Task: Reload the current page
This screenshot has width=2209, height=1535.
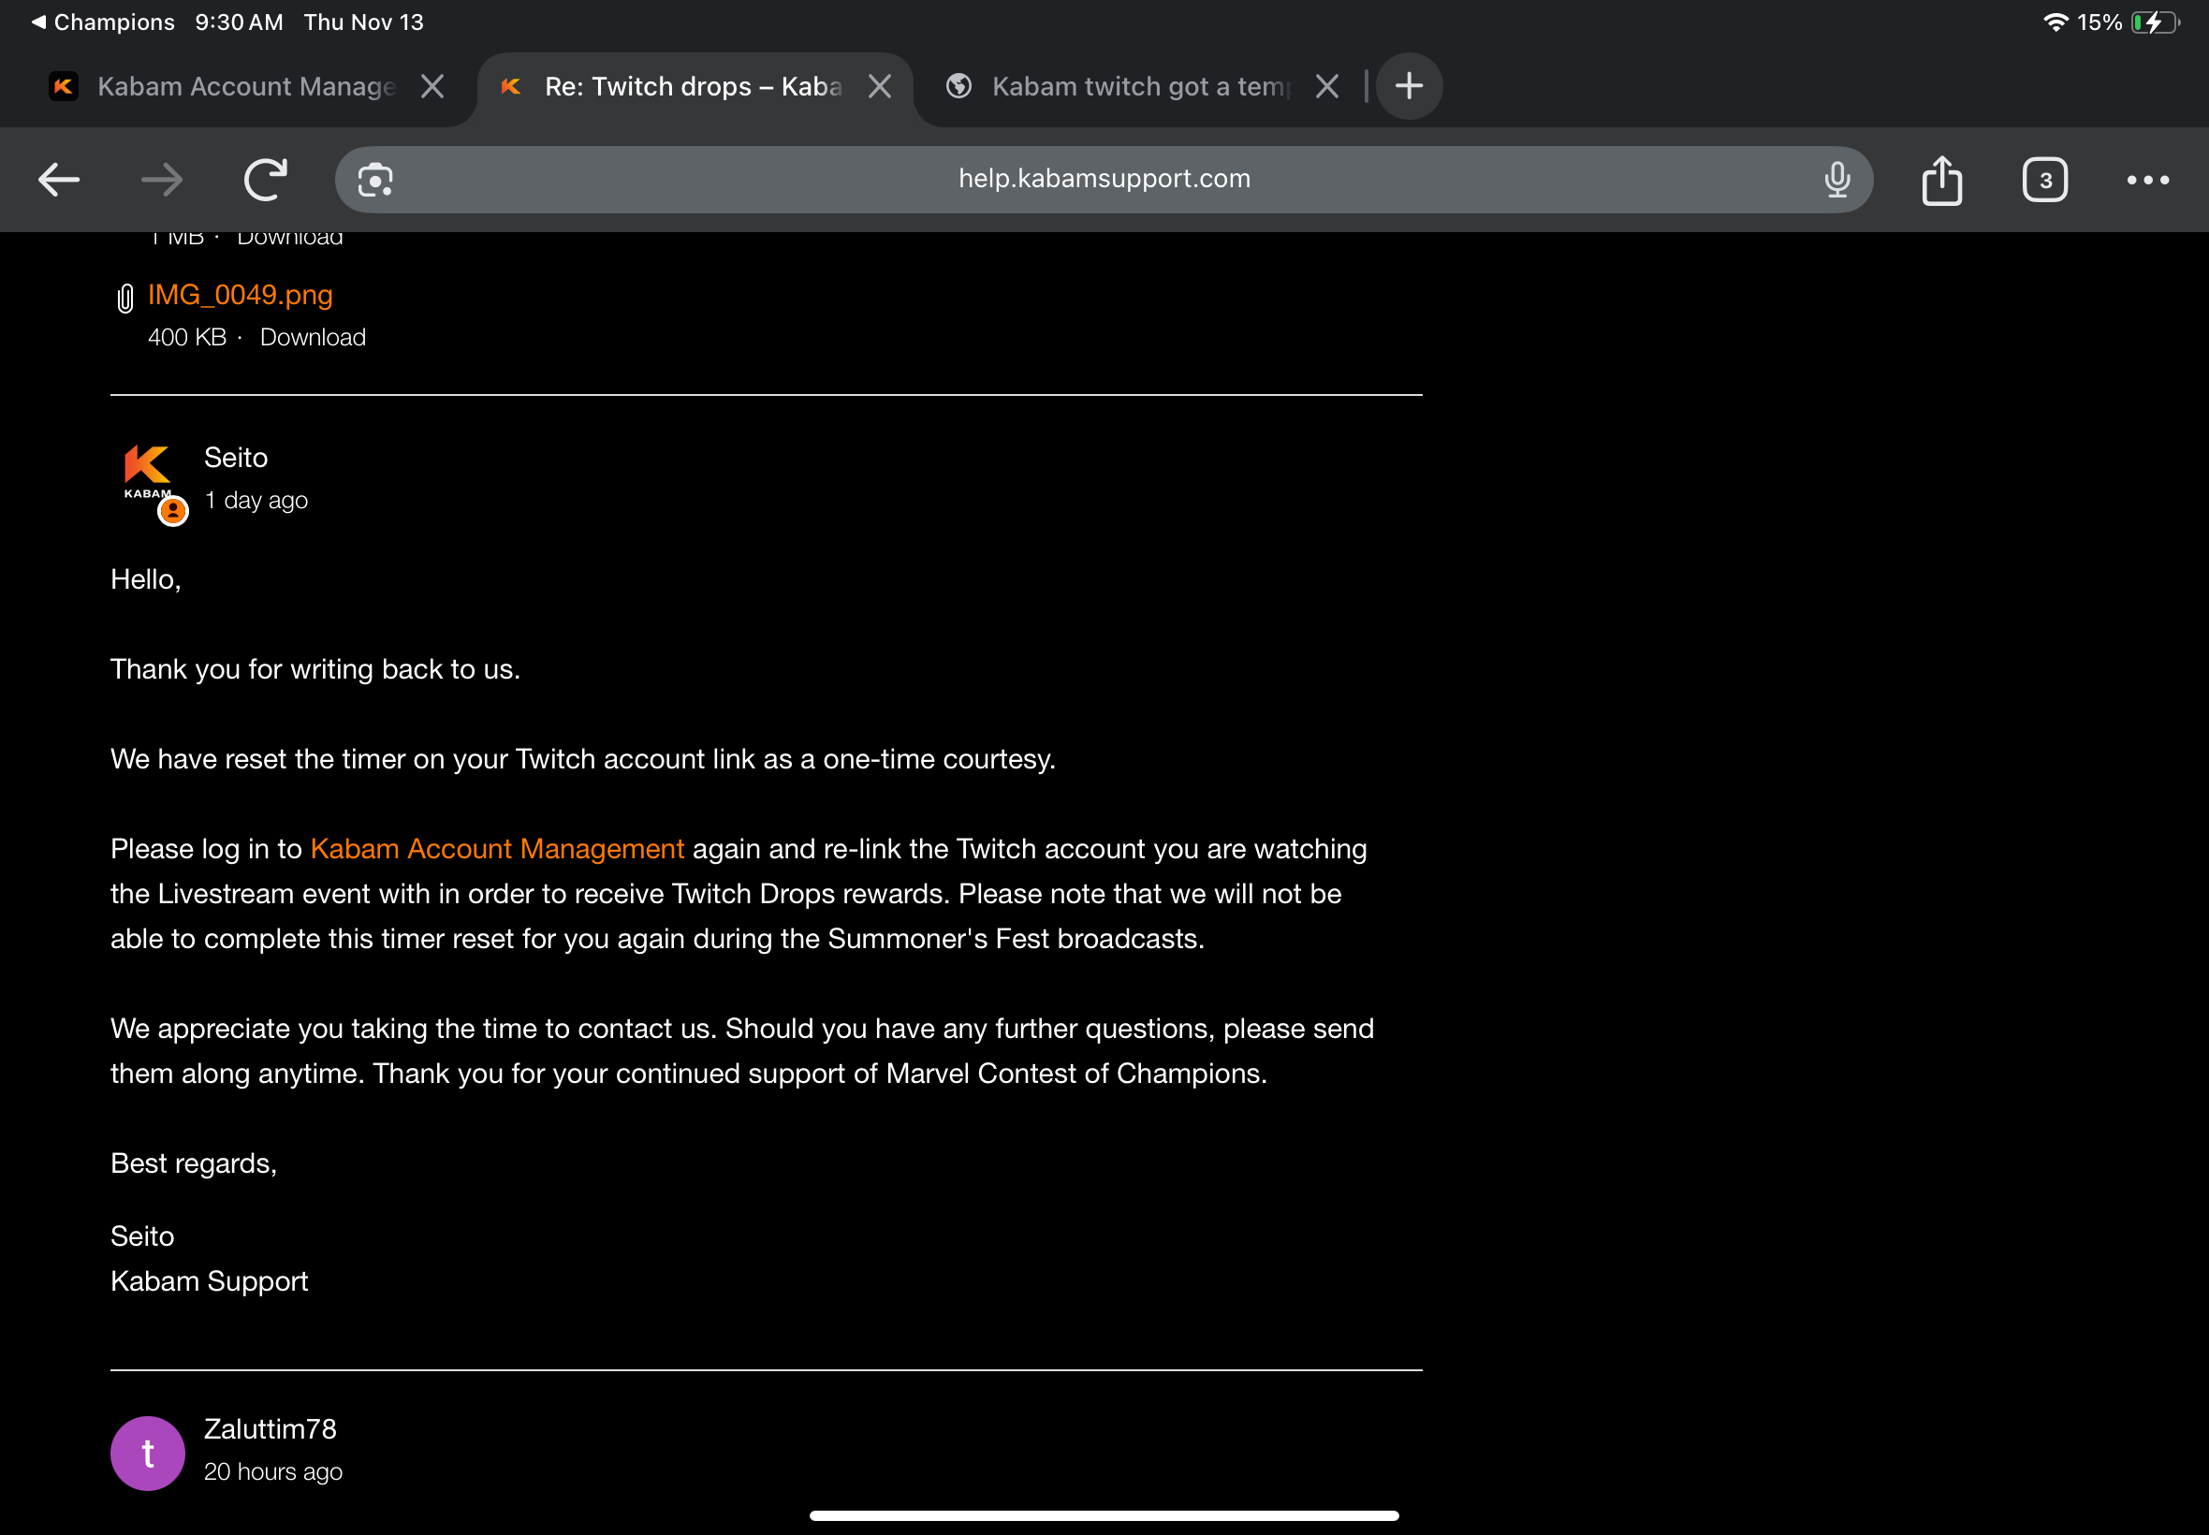Action: (x=266, y=180)
